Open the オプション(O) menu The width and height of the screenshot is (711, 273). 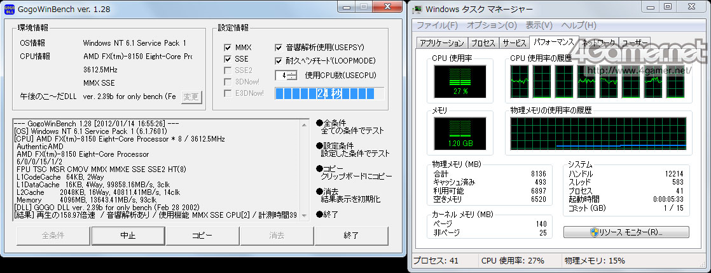click(492, 25)
